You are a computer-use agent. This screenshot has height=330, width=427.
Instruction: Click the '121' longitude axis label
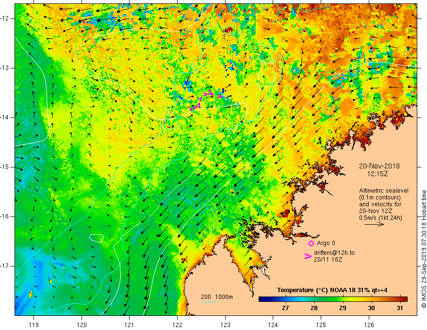coord(130,325)
